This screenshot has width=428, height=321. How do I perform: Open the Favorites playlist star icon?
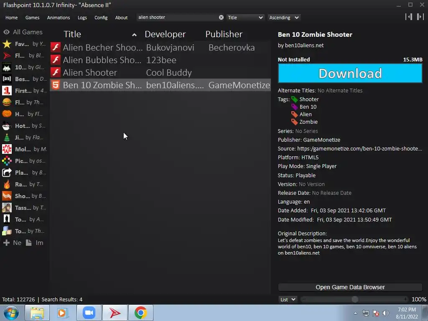[x=7, y=44]
